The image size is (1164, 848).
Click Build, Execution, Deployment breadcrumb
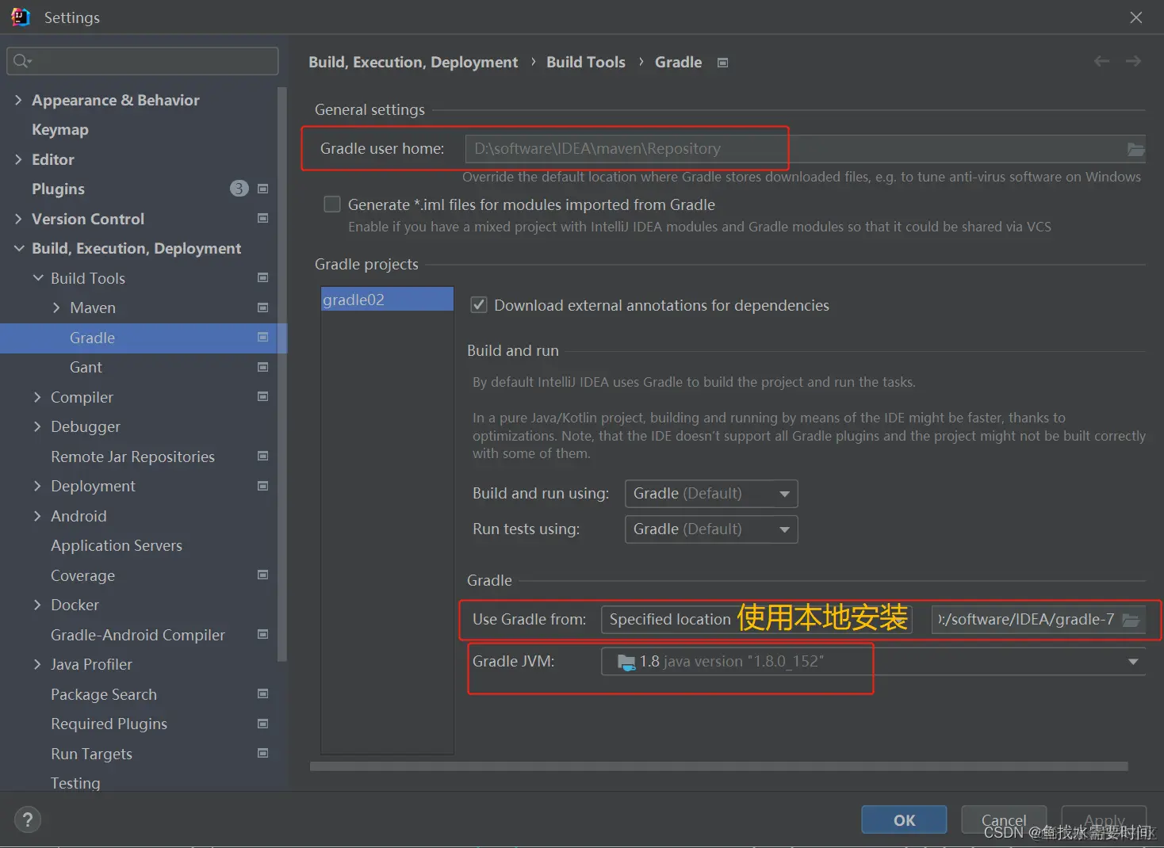pos(413,62)
